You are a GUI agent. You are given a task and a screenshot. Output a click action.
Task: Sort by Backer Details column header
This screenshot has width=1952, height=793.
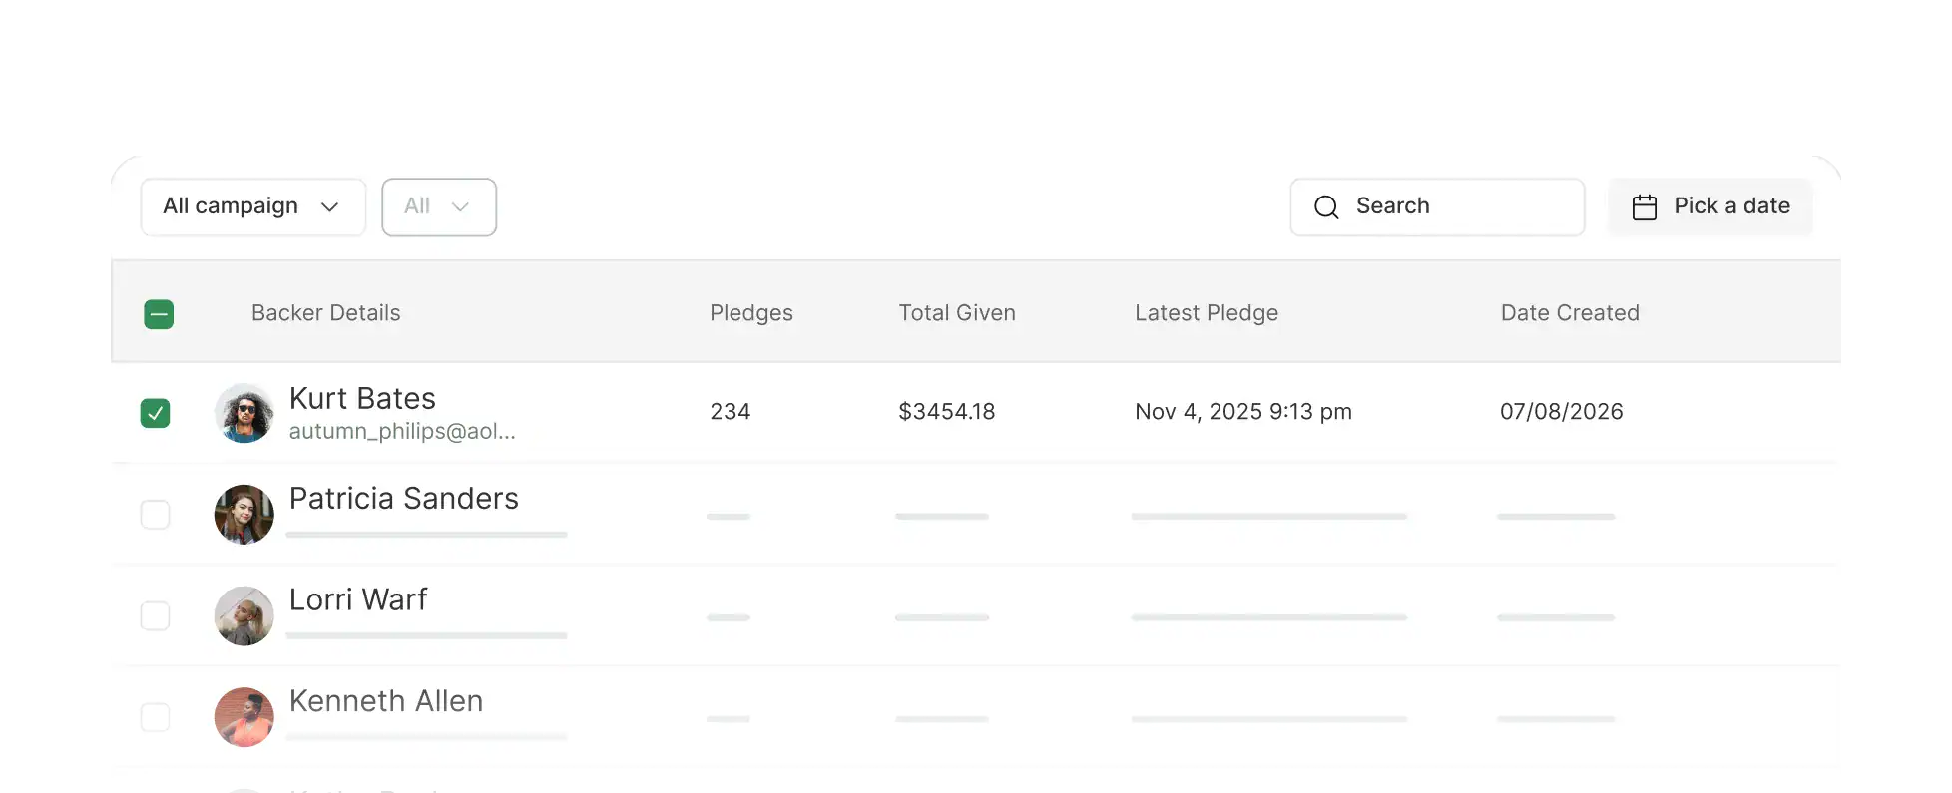[325, 313]
